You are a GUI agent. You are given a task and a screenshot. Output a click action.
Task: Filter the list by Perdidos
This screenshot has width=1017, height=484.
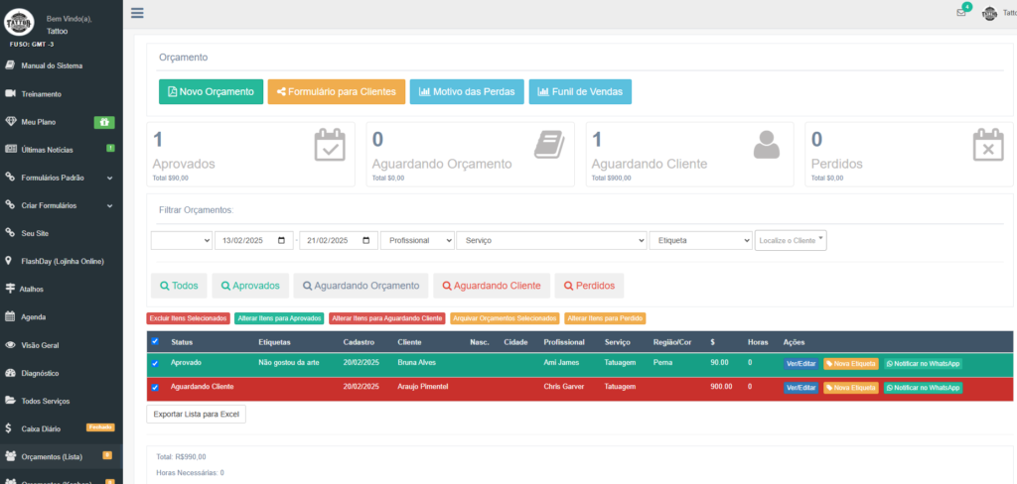(x=589, y=286)
